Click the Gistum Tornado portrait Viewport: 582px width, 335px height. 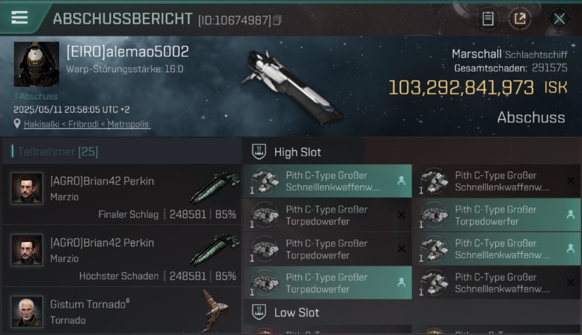(27, 311)
